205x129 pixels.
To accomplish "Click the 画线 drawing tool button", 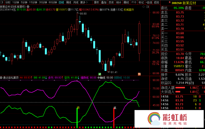I will tap(126, 2).
